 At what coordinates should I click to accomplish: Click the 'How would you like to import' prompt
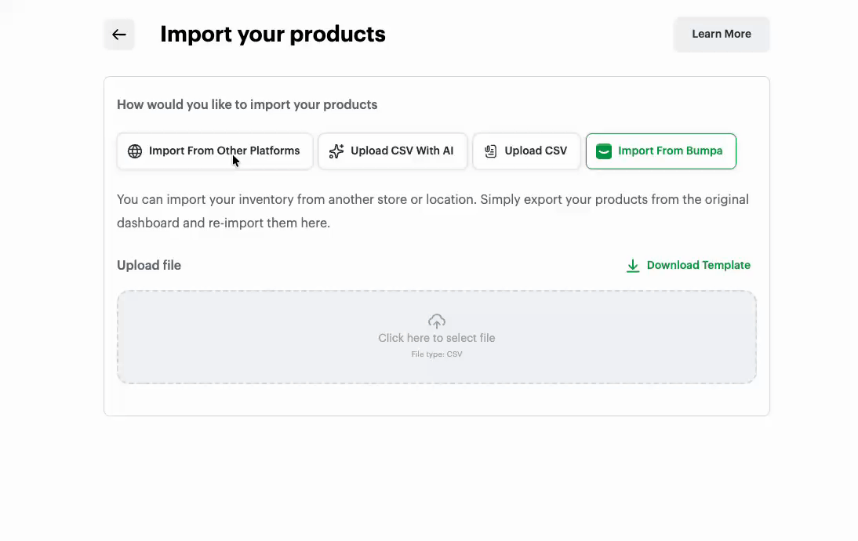[247, 105]
